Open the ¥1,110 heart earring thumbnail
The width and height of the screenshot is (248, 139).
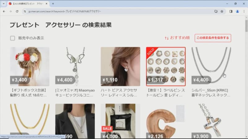120,66
